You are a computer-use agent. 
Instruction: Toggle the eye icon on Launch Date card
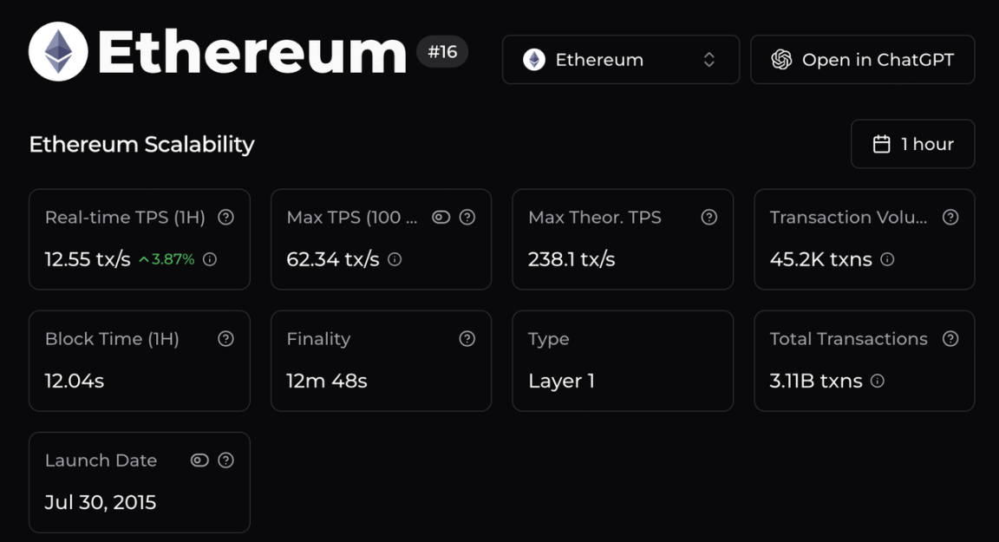point(199,460)
